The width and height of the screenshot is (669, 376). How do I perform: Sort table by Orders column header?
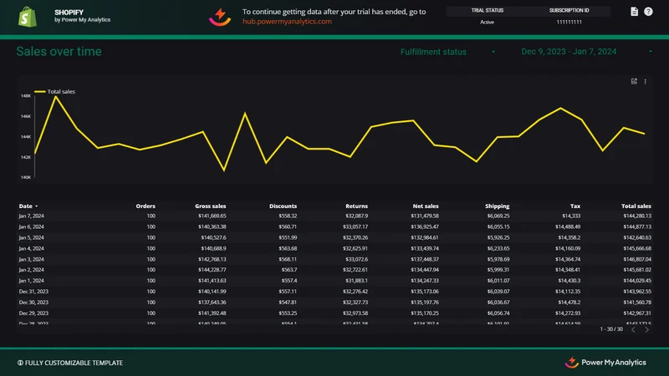(x=146, y=206)
